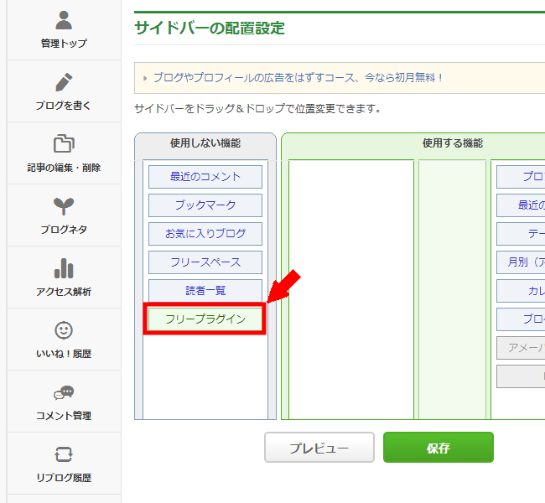Viewport: 545px width, 503px height.
Task: Select the お気に入りブログ module
Action: [205, 234]
